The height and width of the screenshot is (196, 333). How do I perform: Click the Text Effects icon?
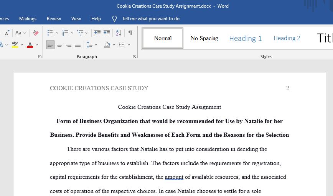click(1, 45)
